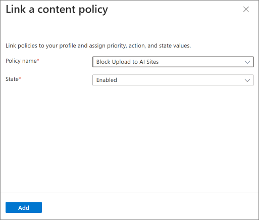This screenshot has width=259, height=220.
Task: Click the Enabled value in State field
Action: pyautogui.click(x=107, y=80)
